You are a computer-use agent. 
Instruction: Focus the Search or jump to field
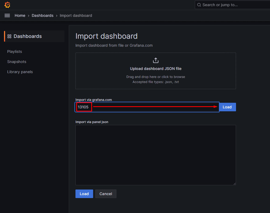coord(232,5)
